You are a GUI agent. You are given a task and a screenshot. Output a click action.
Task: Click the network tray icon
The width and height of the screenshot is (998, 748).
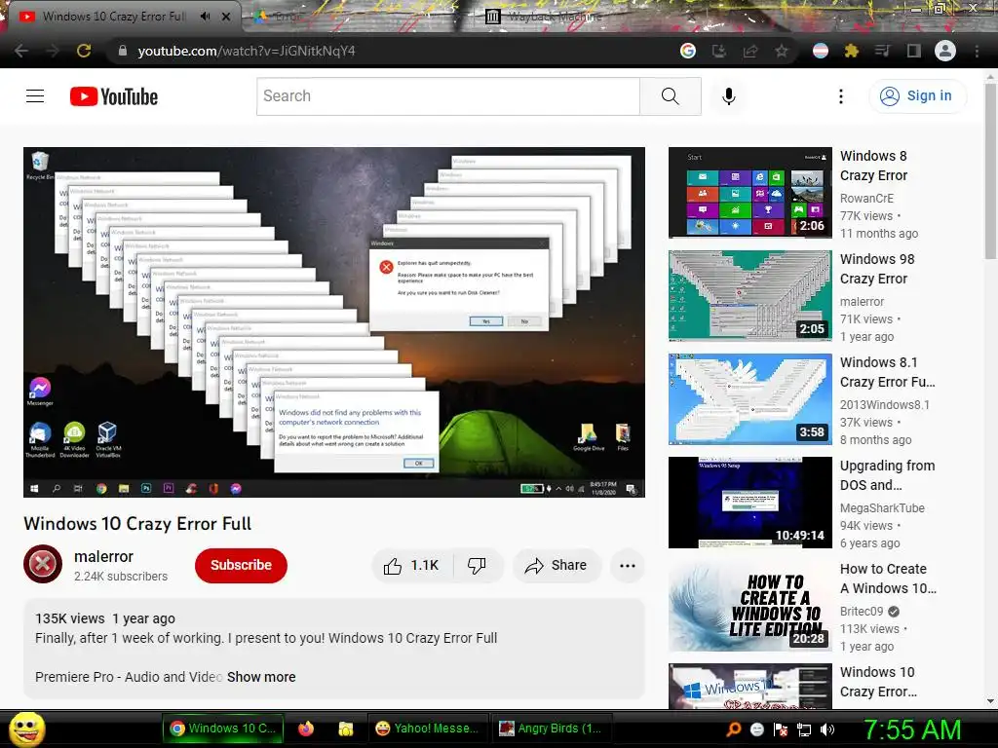coord(804,729)
